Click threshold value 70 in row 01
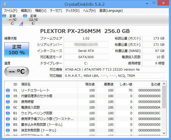 point(130,90)
